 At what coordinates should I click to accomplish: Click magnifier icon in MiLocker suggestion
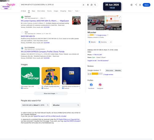pos(78,105)
